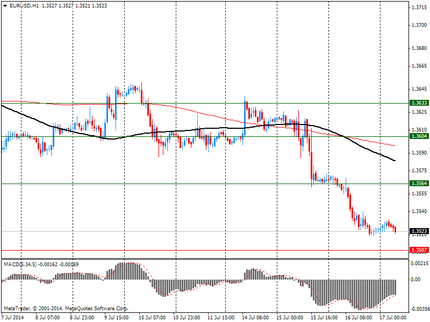
Task: Click the EURUSD,H1 chart title text
Action: (x=24, y=6)
